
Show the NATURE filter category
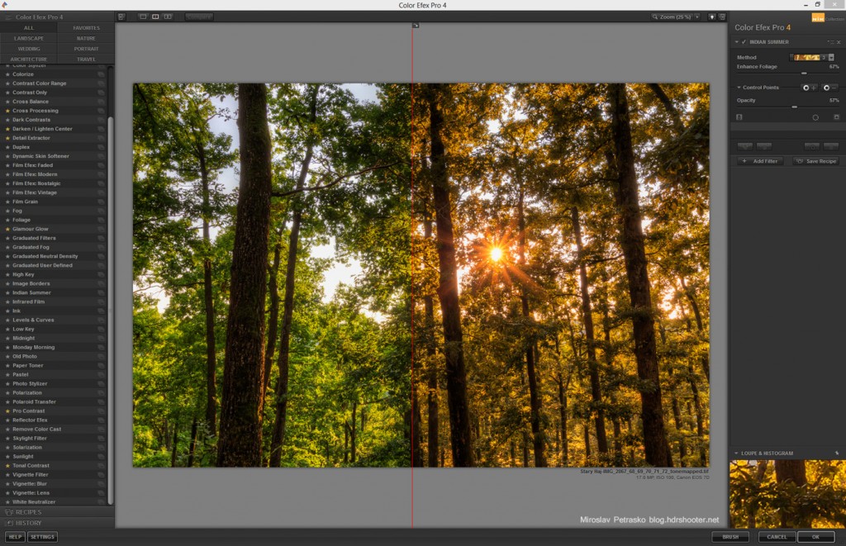[x=86, y=38]
